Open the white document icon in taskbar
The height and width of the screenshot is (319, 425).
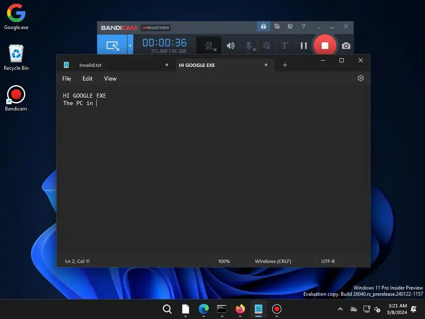pyautogui.click(x=186, y=309)
